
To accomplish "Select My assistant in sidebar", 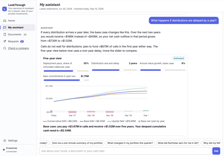I will tap(18, 27).
